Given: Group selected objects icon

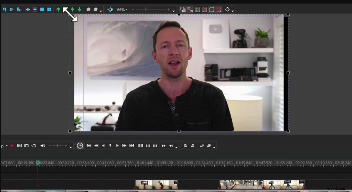Looking at the screenshot, I should pos(88,9).
